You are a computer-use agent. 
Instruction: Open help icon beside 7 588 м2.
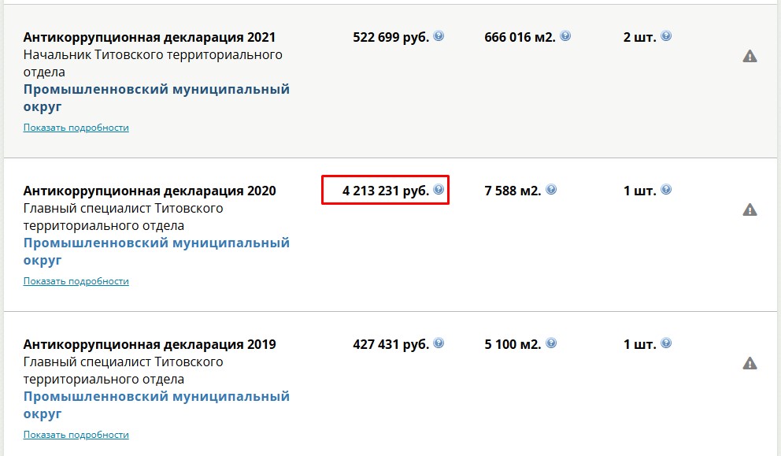pos(551,189)
